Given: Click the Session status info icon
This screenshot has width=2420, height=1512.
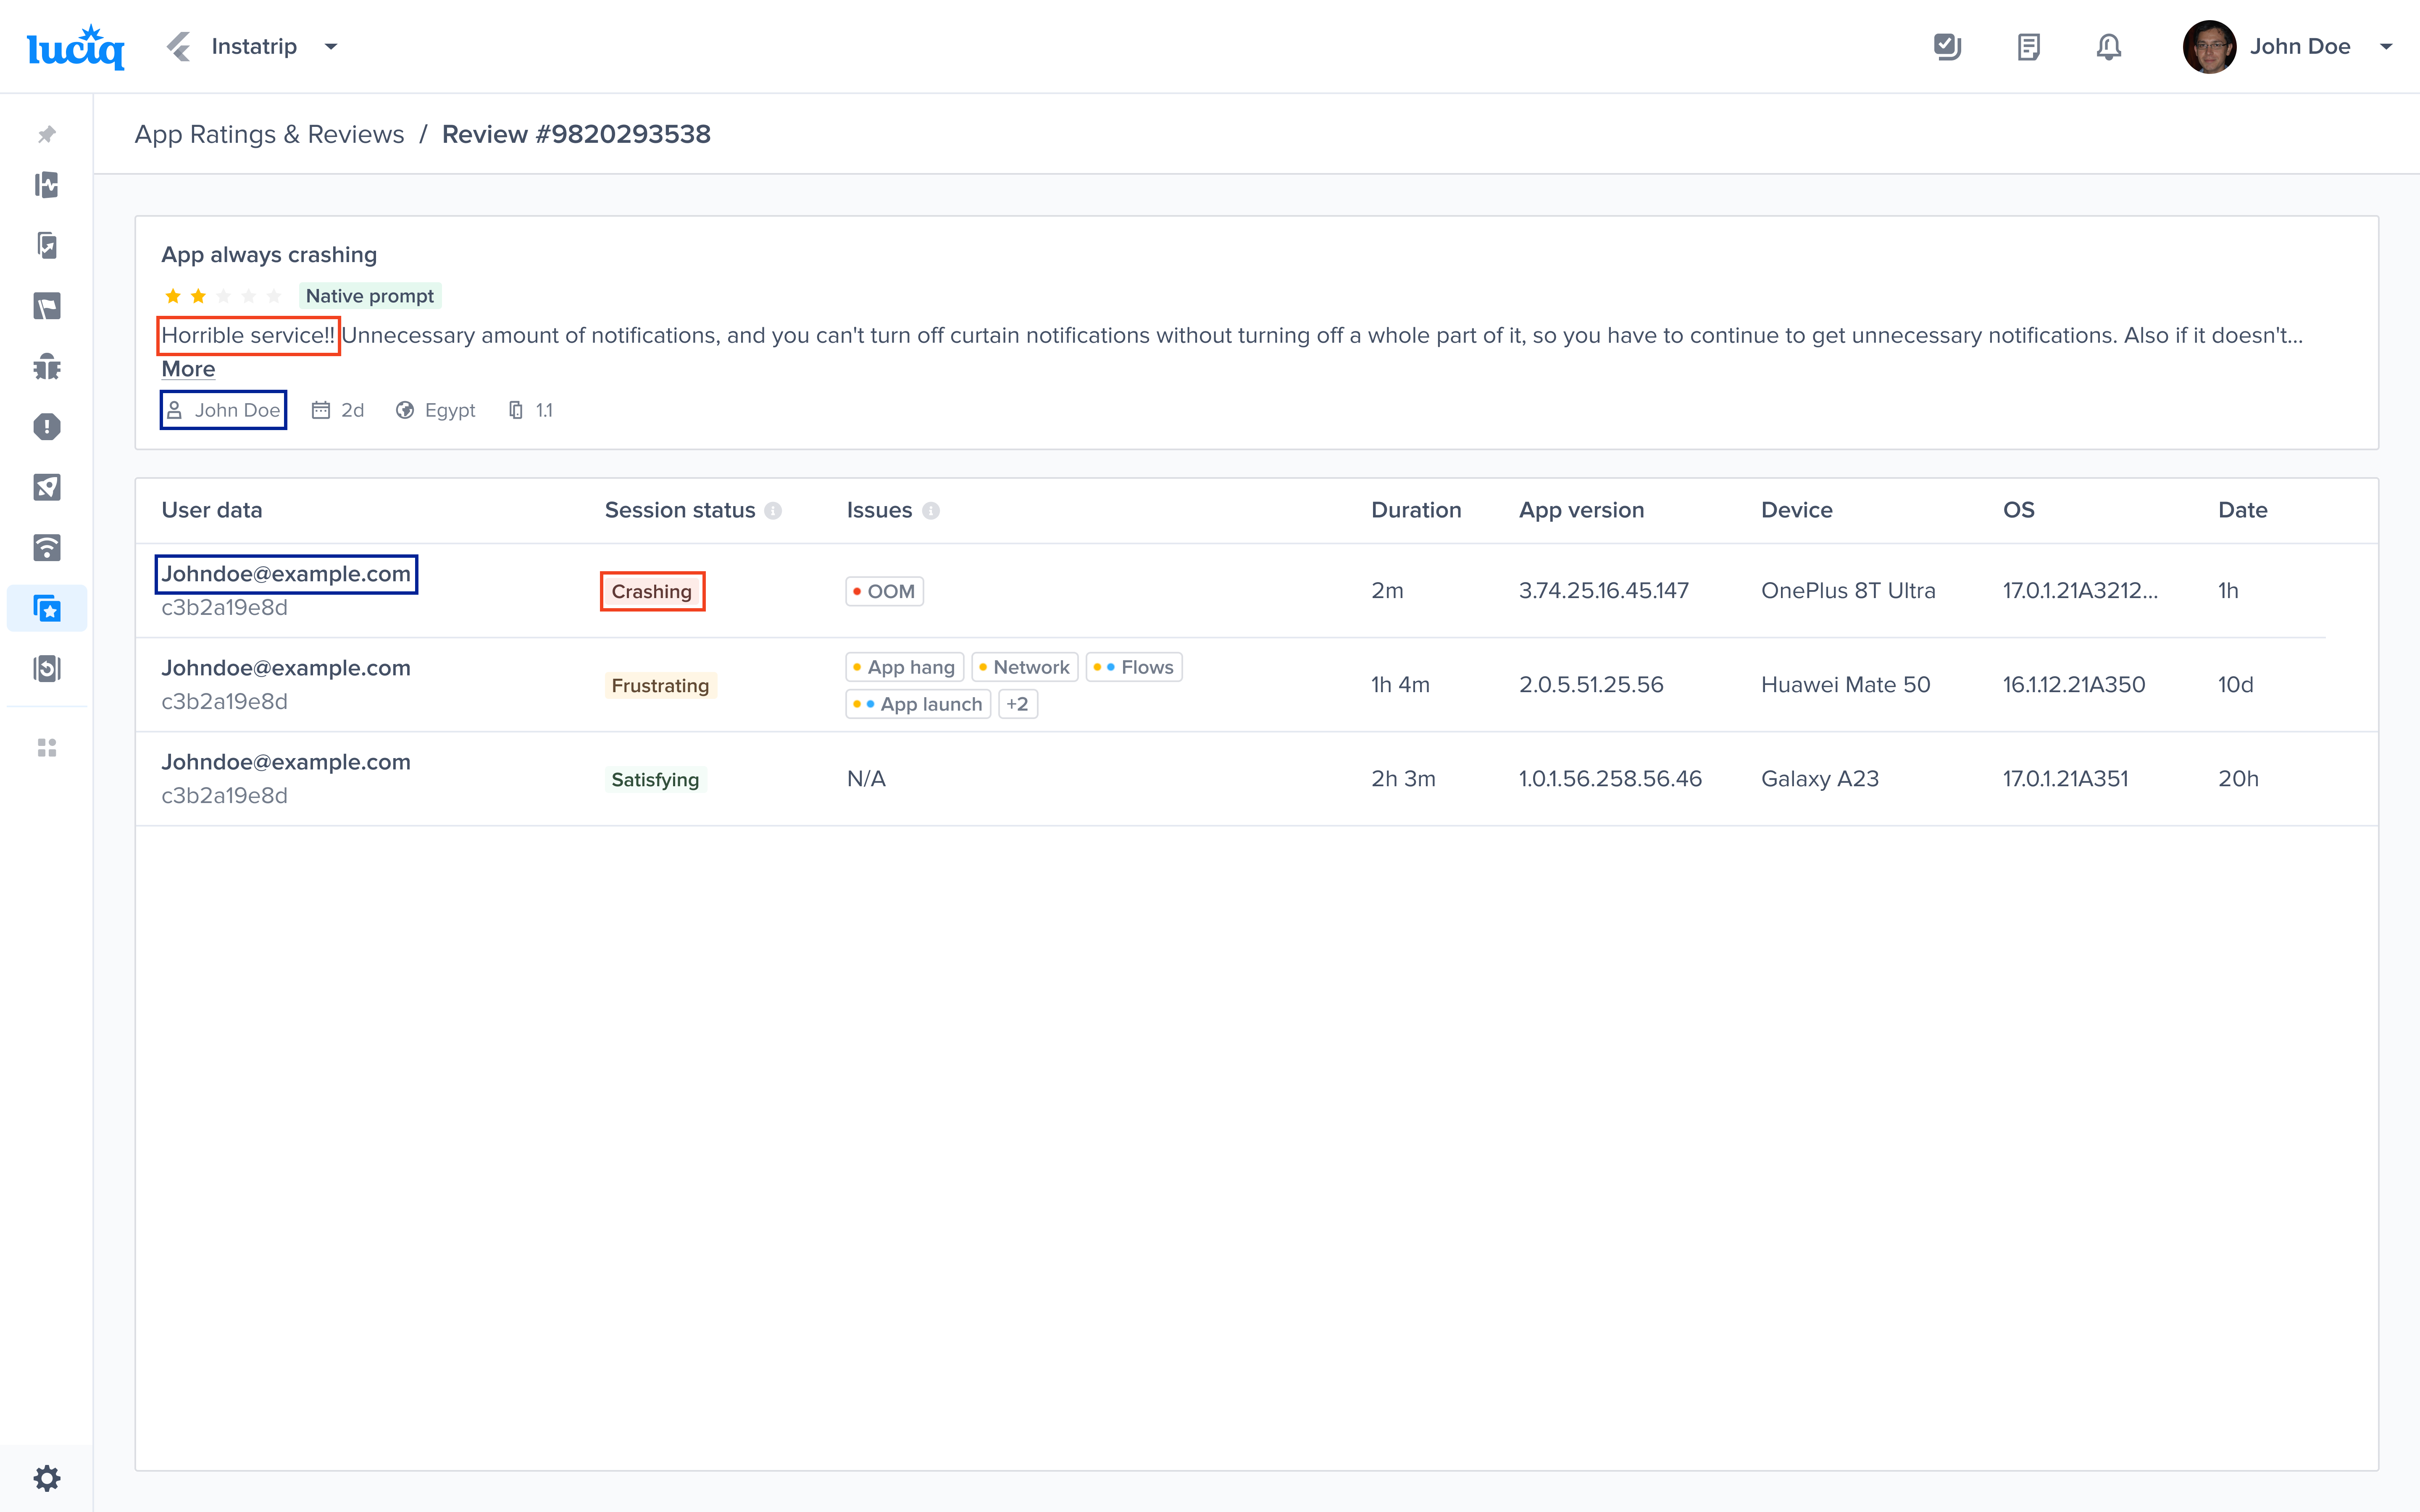Looking at the screenshot, I should tap(773, 511).
